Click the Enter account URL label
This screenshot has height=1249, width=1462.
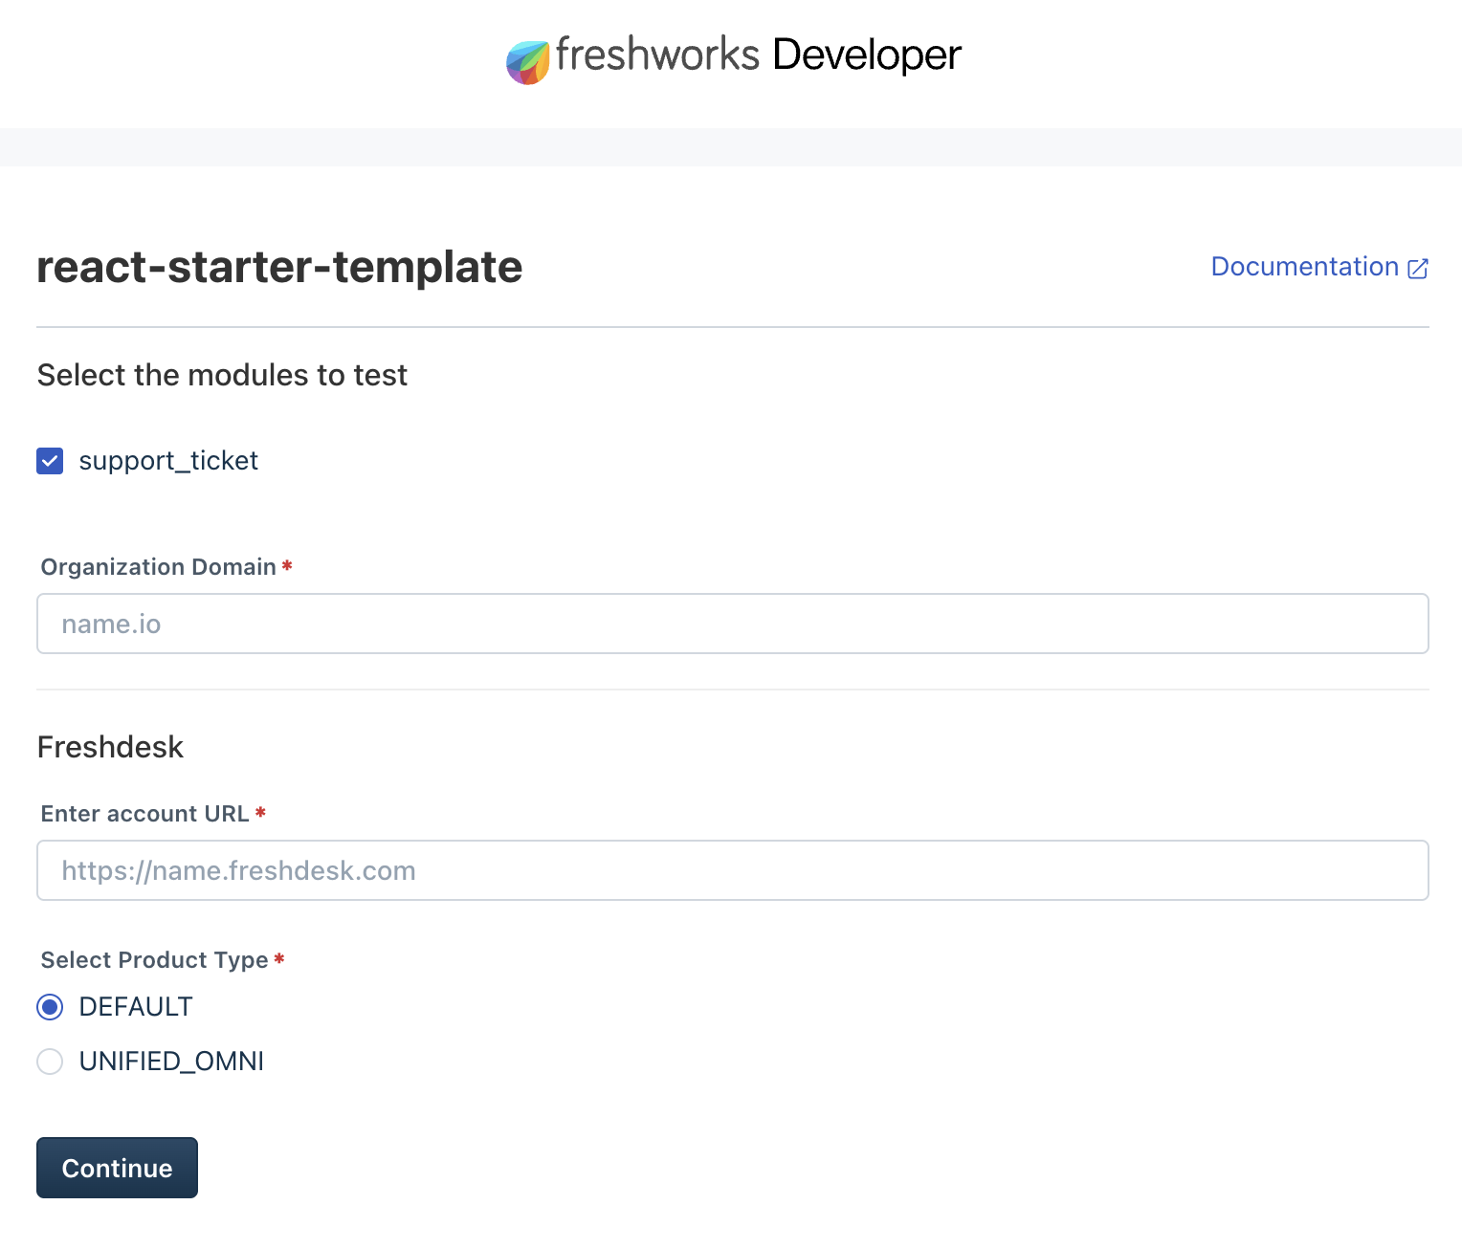pos(145,814)
